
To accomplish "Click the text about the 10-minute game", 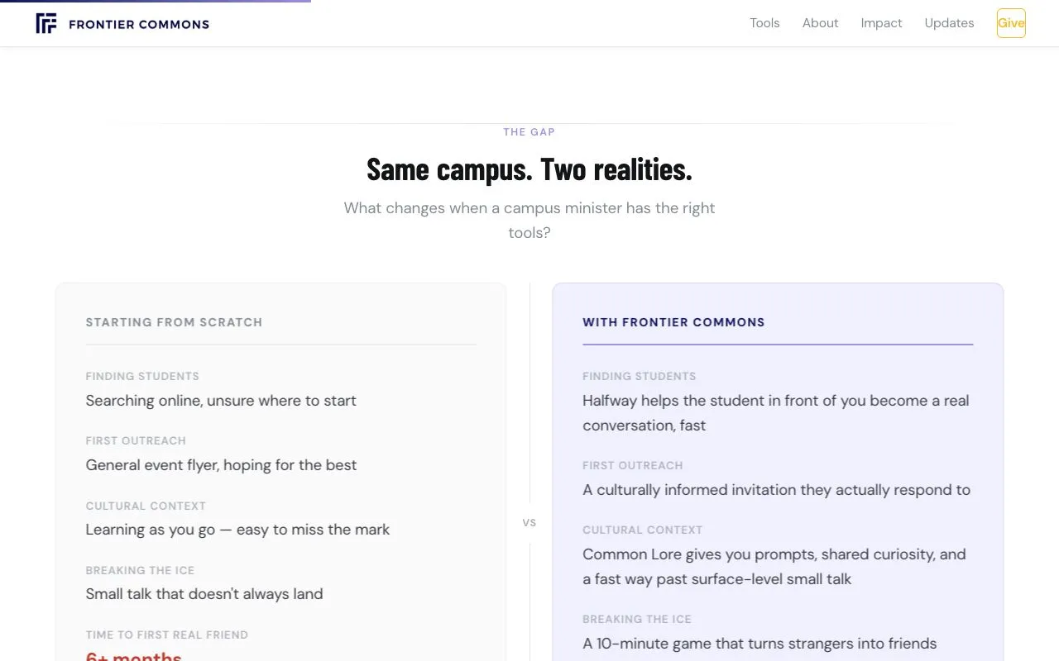I will [x=760, y=643].
